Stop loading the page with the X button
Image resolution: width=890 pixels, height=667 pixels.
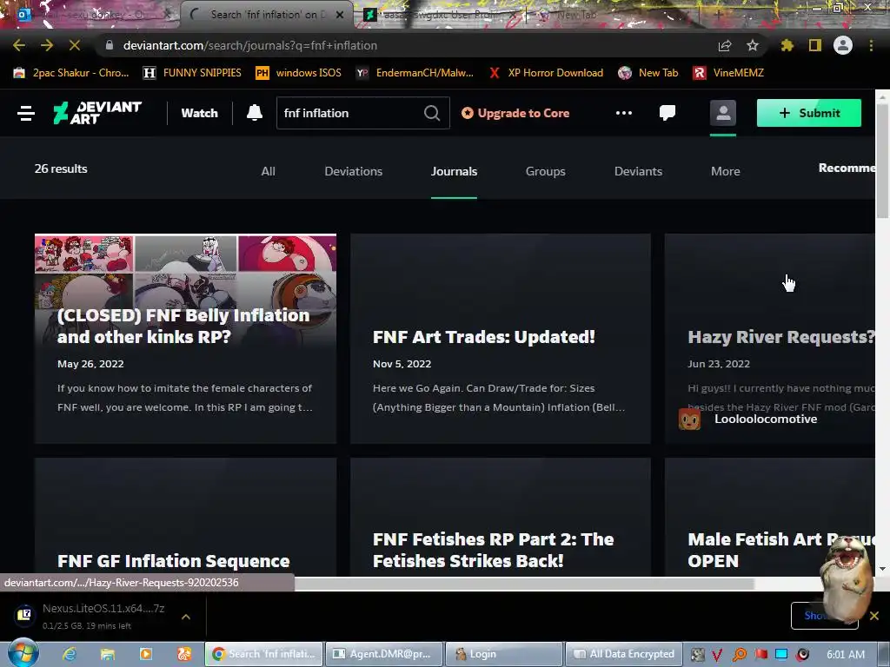pos(75,45)
